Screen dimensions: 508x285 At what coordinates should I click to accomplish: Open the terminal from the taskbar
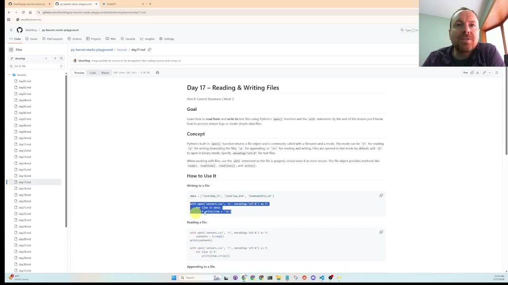(x=270, y=278)
